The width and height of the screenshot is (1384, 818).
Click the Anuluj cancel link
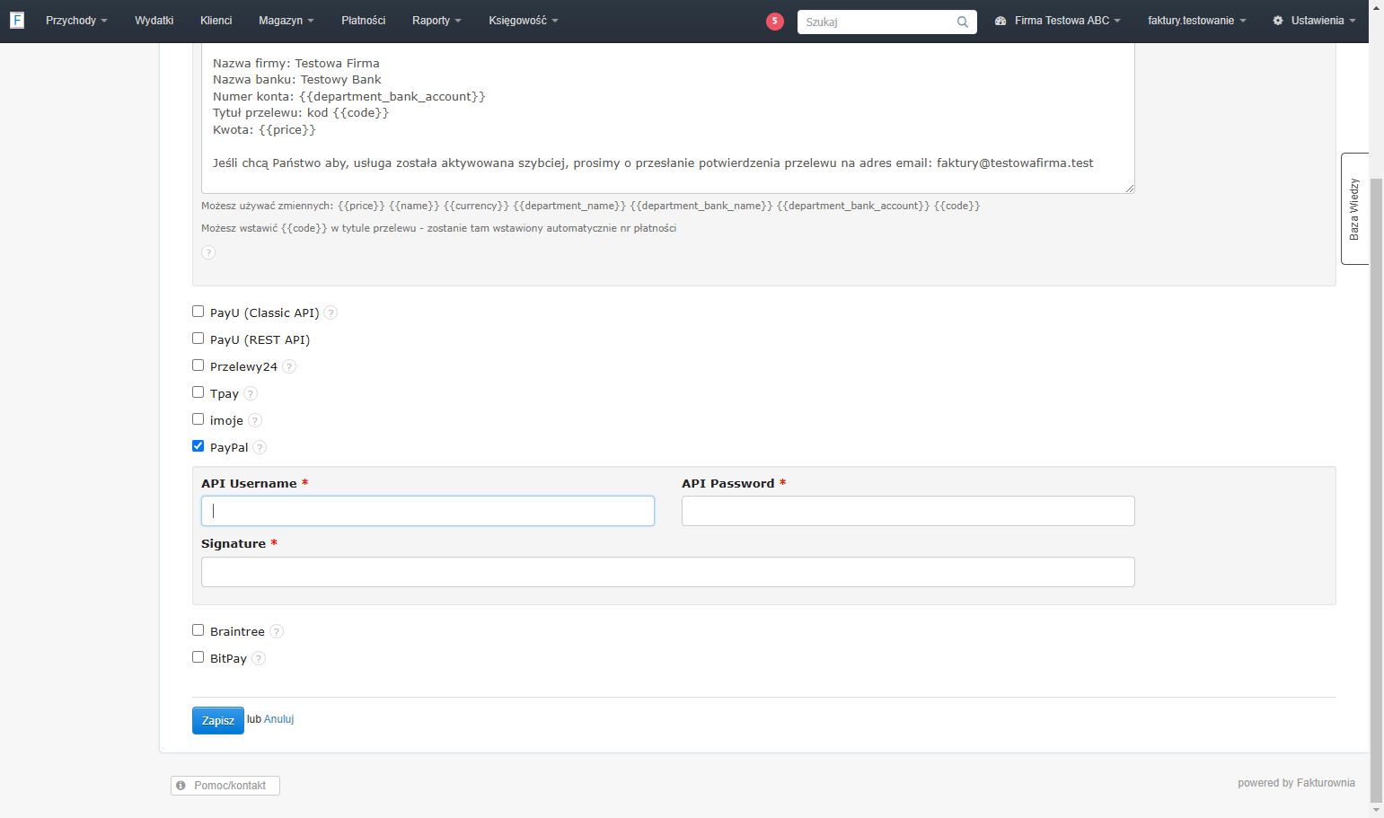[278, 719]
